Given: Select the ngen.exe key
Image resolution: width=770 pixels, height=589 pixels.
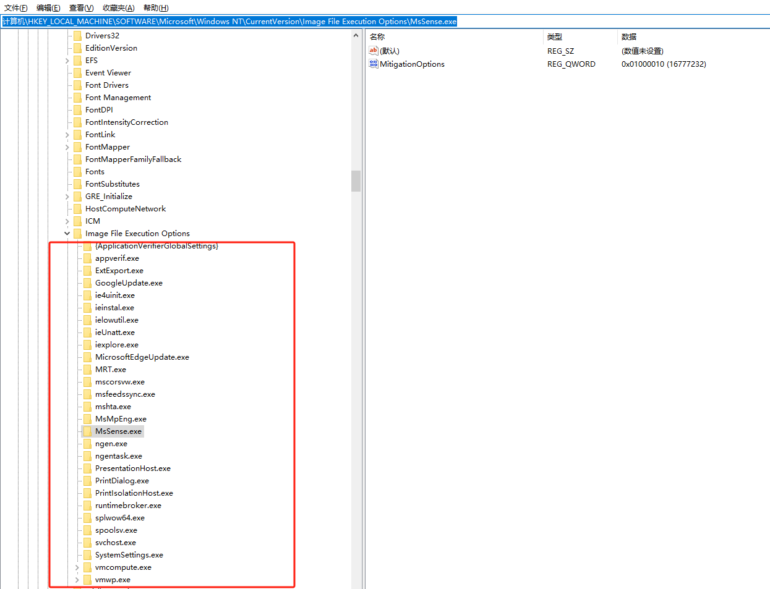Looking at the screenshot, I should tap(111, 444).
